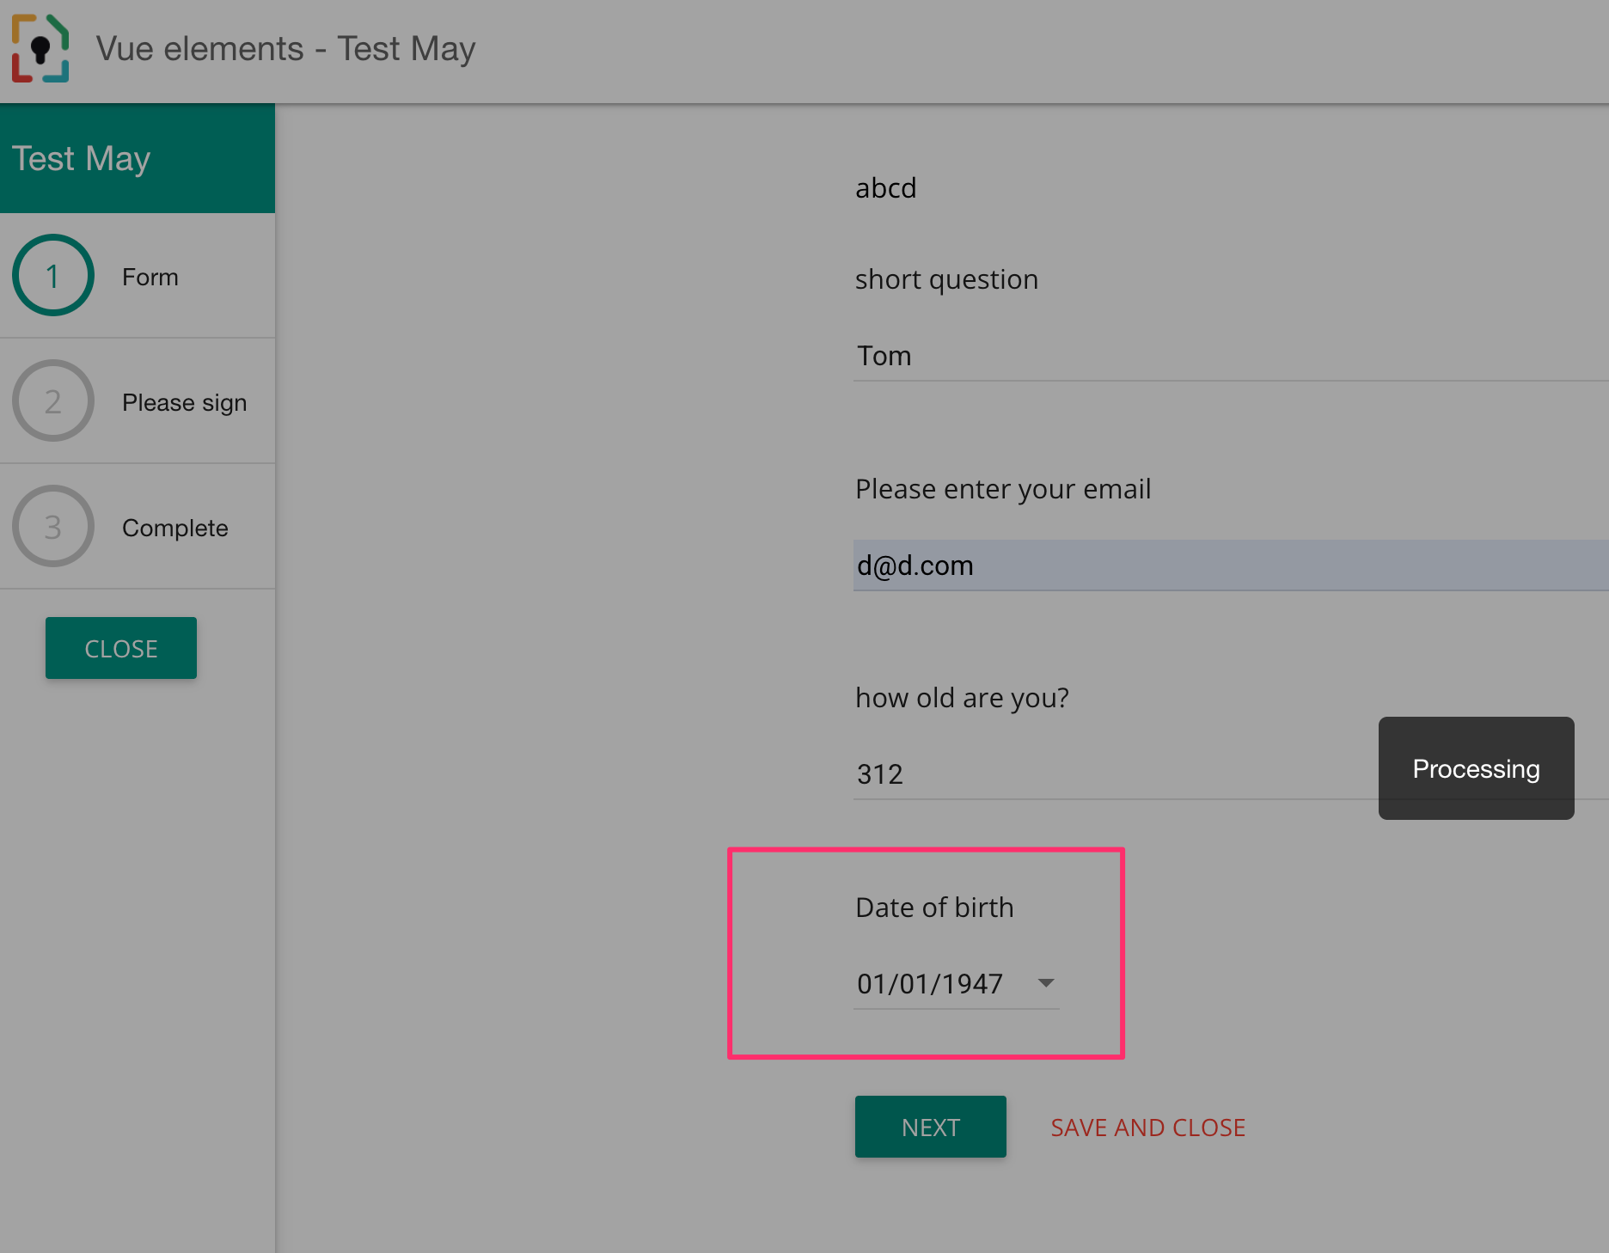Click the Vue elements - Test May title
Viewport: 1609px width, 1253px height.
click(x=285, y=49)
